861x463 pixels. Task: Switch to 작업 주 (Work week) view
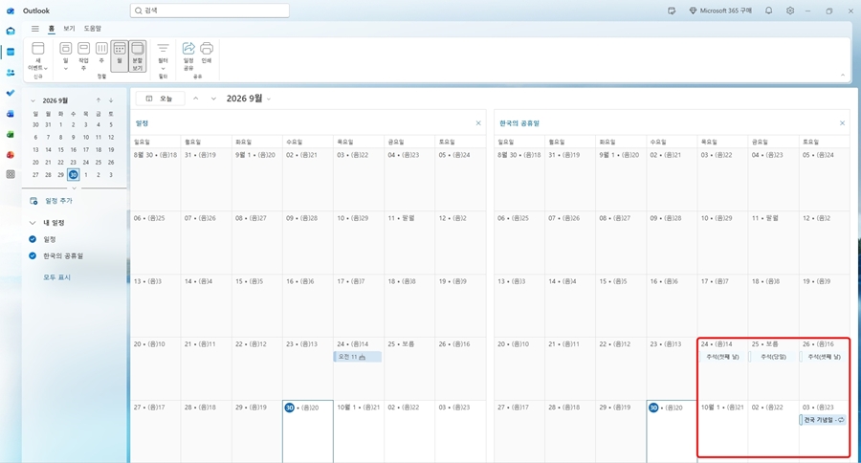[x=83, y=56]
